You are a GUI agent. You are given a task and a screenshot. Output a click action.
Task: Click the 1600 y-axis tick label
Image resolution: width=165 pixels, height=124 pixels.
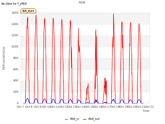pos(15,13)
